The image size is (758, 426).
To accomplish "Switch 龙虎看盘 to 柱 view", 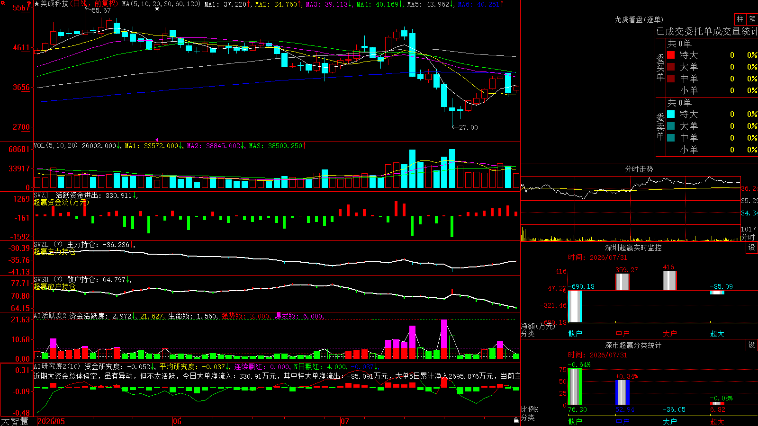I will [x=740, y=19].
